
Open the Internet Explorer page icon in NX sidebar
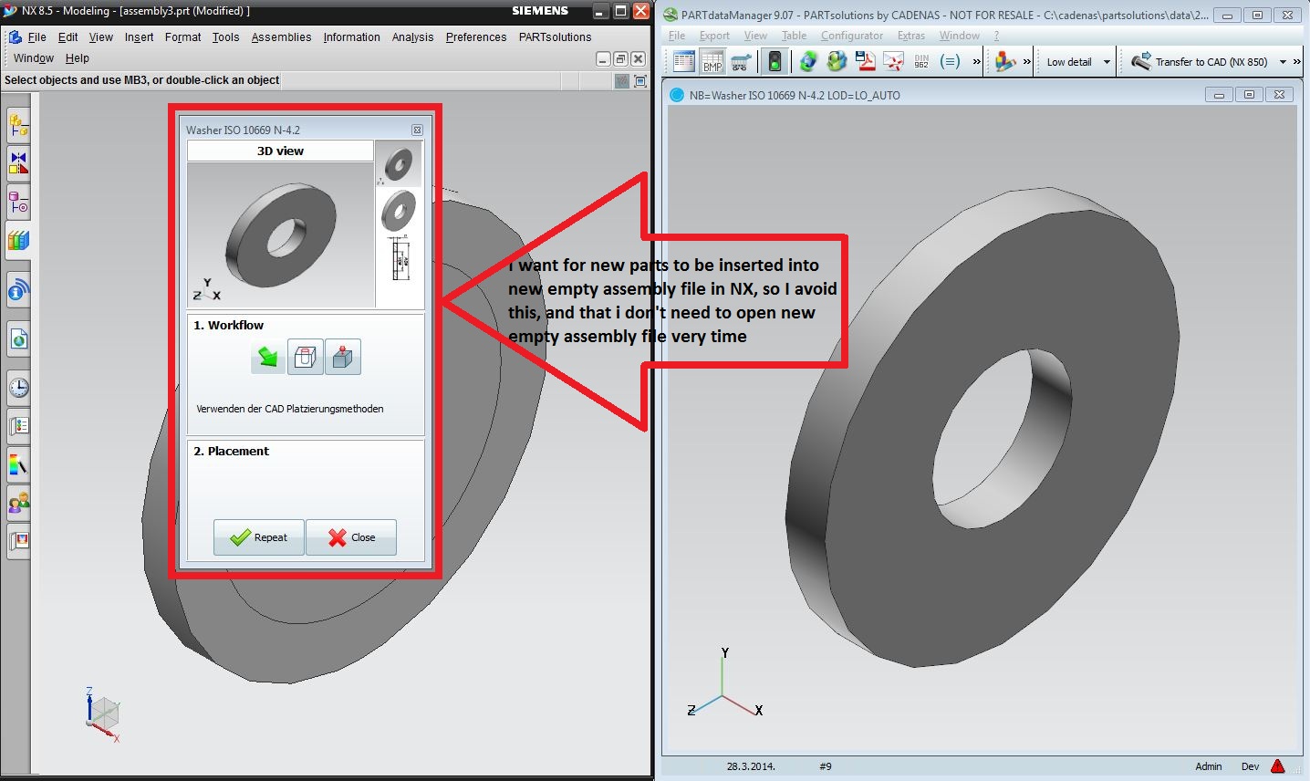click(x=18, y=340)
